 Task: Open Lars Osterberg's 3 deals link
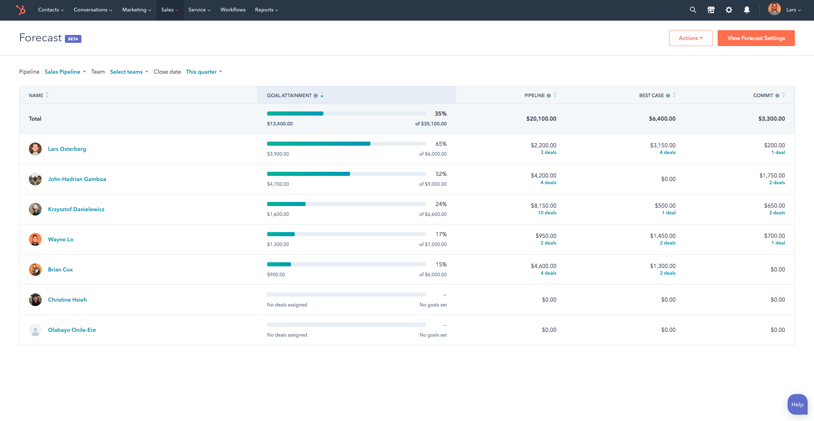pos(548,152)
